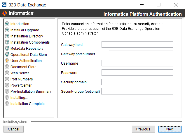Click the Informatica logo in header
Viewport: 185px width, 136px height.
tap(18, 13)
